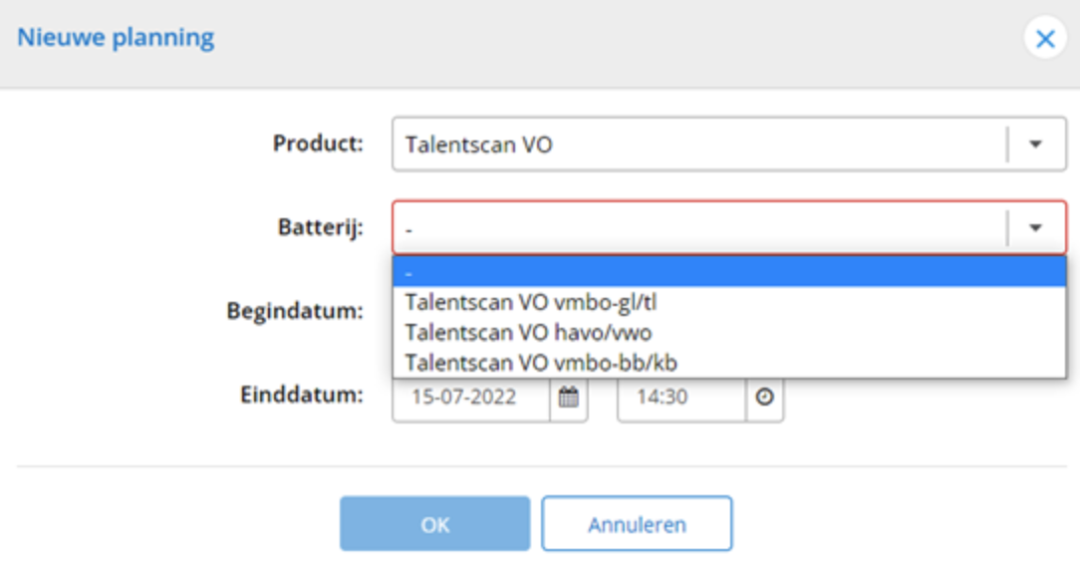Click the Nieuwe planning dialog title

coord(116,39)
